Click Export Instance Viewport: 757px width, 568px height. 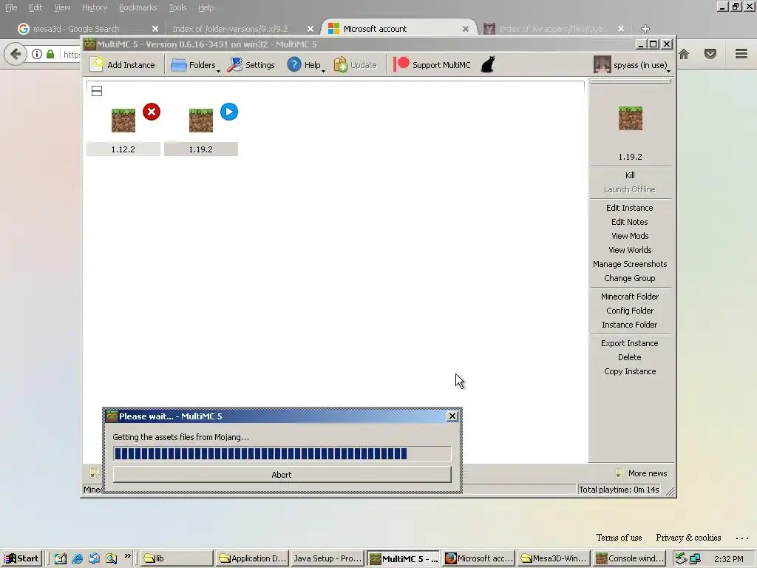(x=630, y=343)
